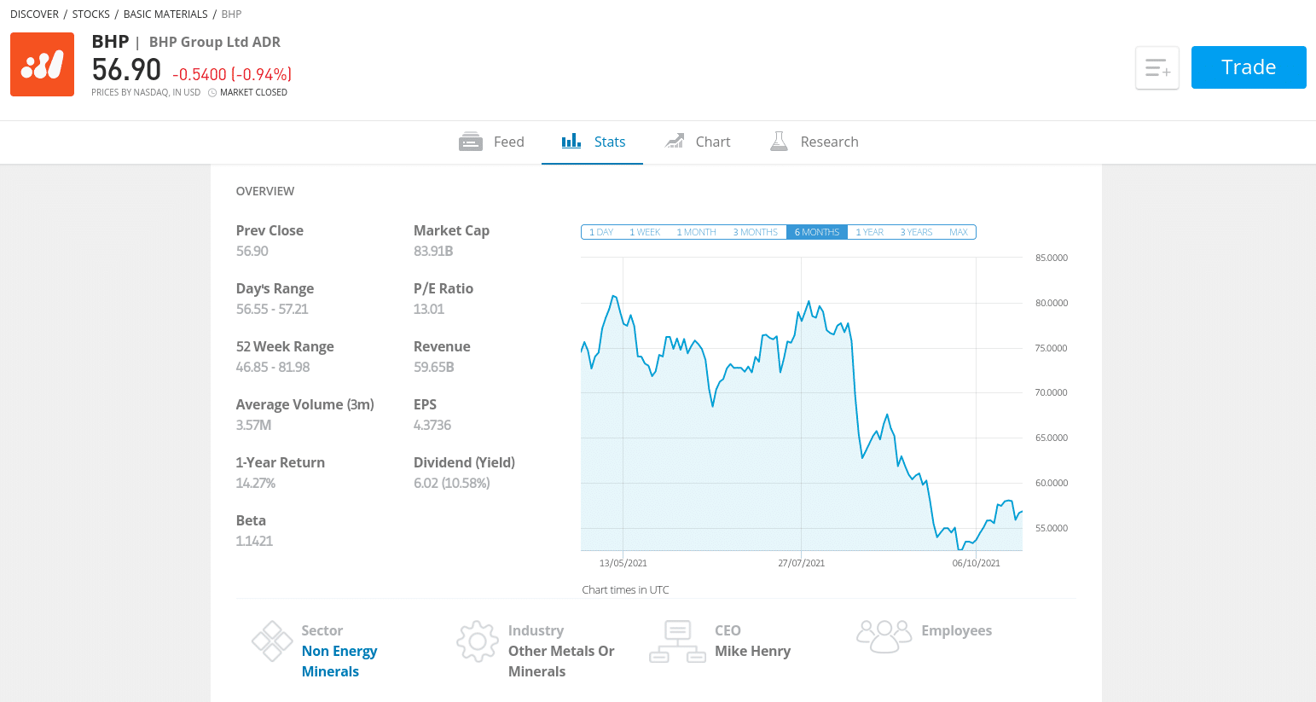Switch to the Research tab
1316x702 pixels.
[814, 142]
